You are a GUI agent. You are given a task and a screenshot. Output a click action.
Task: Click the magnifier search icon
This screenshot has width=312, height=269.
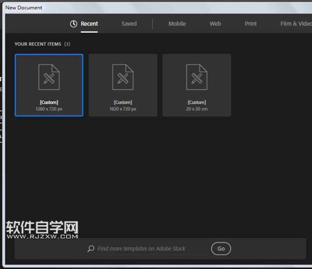[x=91, y=249]
